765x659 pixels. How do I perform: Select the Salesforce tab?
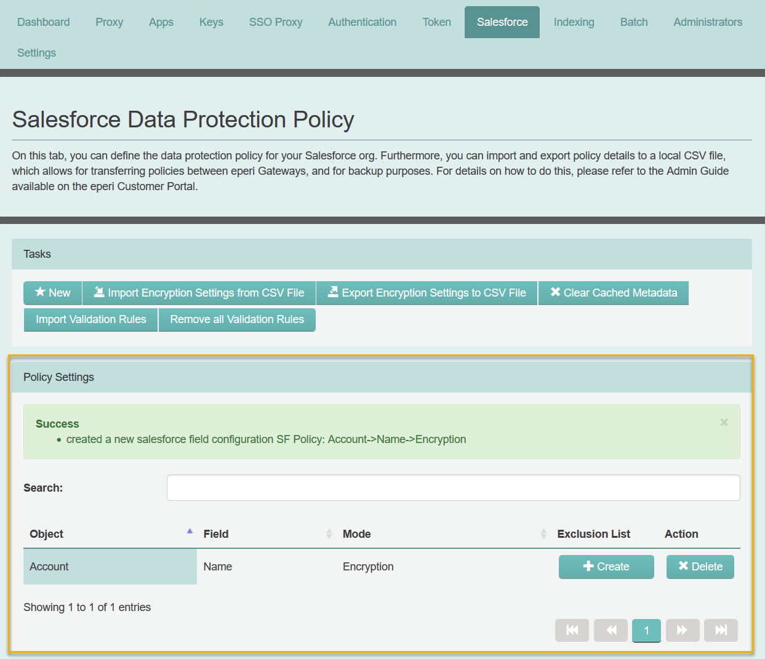click(502, 22)
